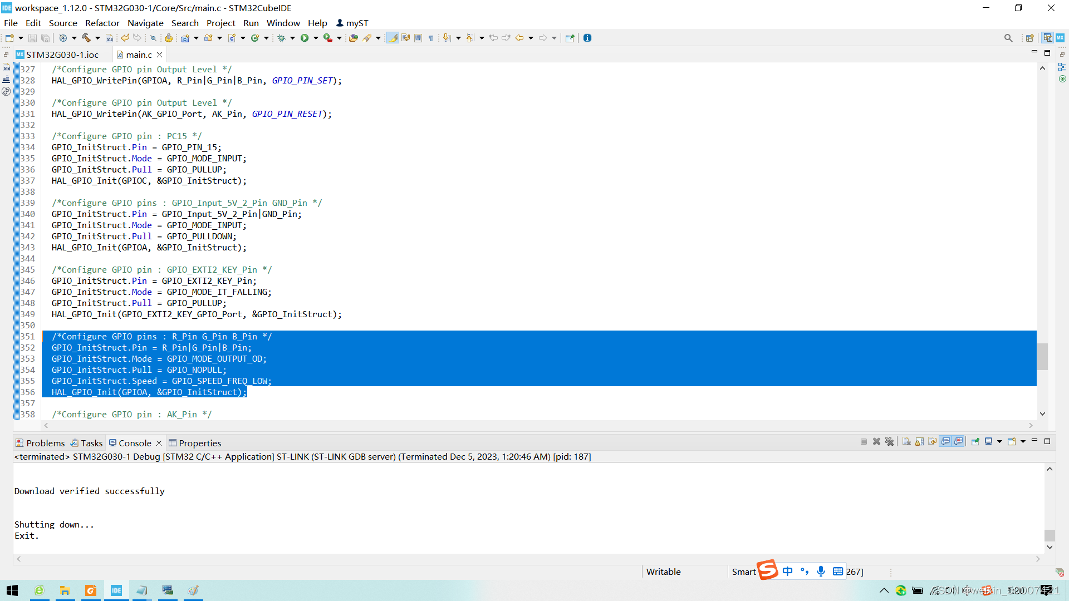1069x601 pixels.
Task: Close the main.c editor tab
Action: (x=160, y=55)
